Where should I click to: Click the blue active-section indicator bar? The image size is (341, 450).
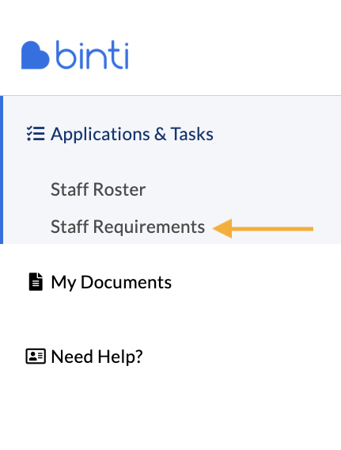(2, 170)
